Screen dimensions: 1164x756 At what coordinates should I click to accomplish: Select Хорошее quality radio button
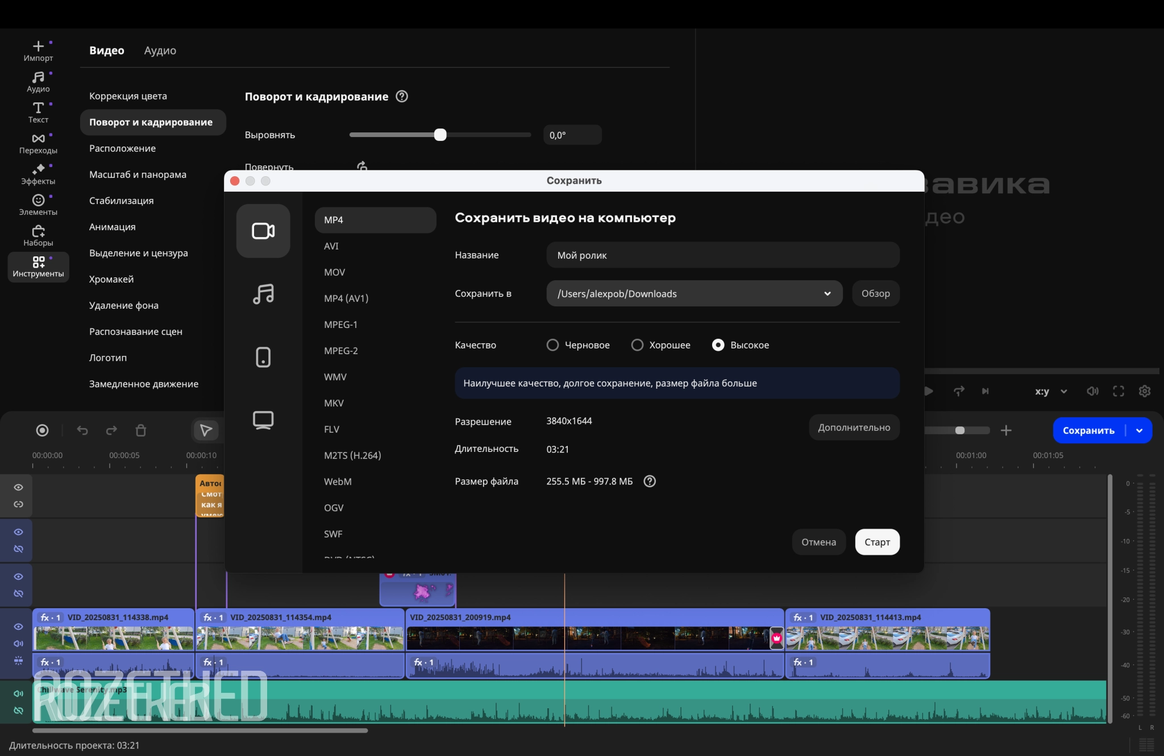tap(637, 345)
